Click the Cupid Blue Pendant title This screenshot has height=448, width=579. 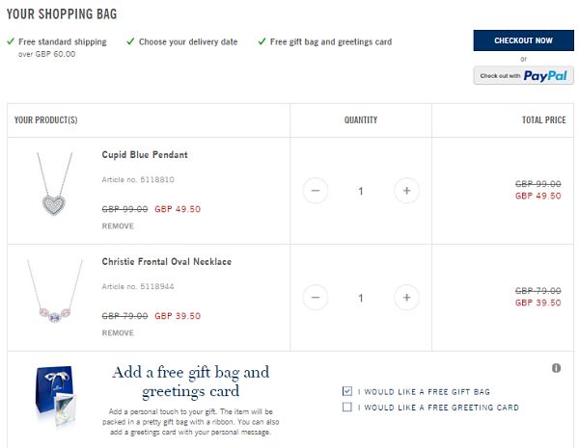coord(145,155)
